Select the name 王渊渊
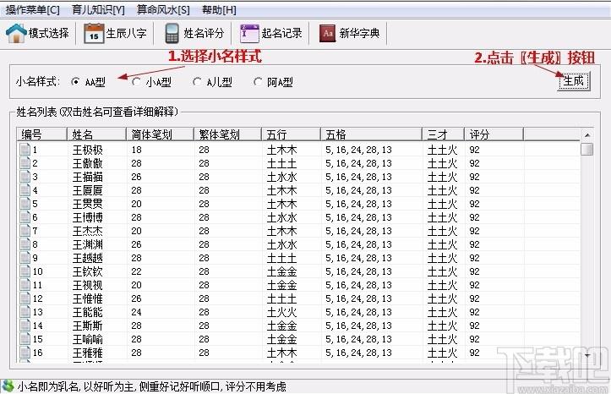Image resolution: width=611 pixels, height=394 pixels. click(x=88, y=244)
